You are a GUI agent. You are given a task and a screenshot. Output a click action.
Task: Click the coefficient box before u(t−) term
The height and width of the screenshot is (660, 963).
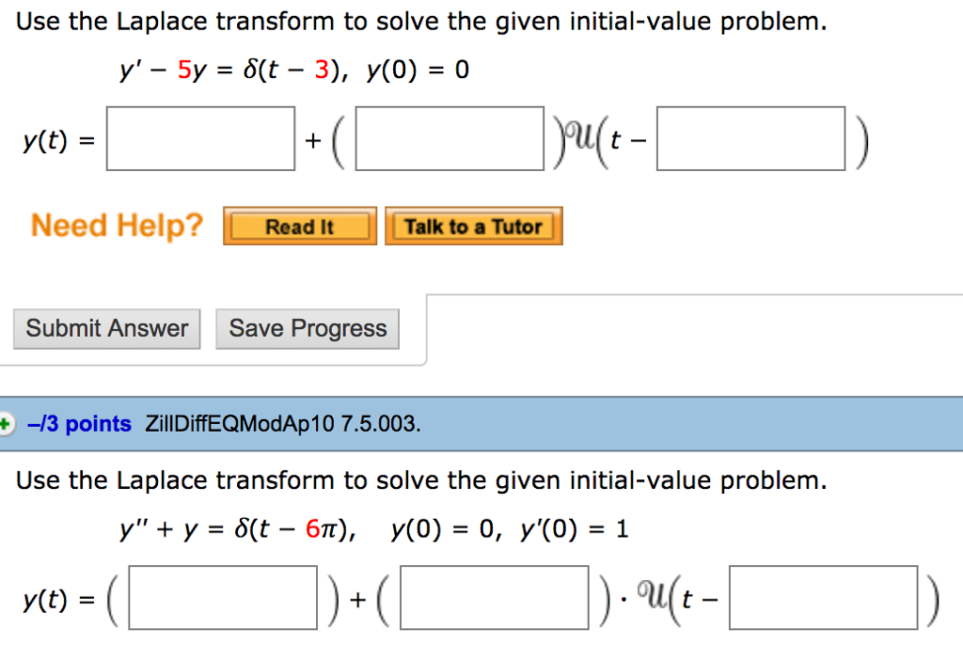(449, 138)
